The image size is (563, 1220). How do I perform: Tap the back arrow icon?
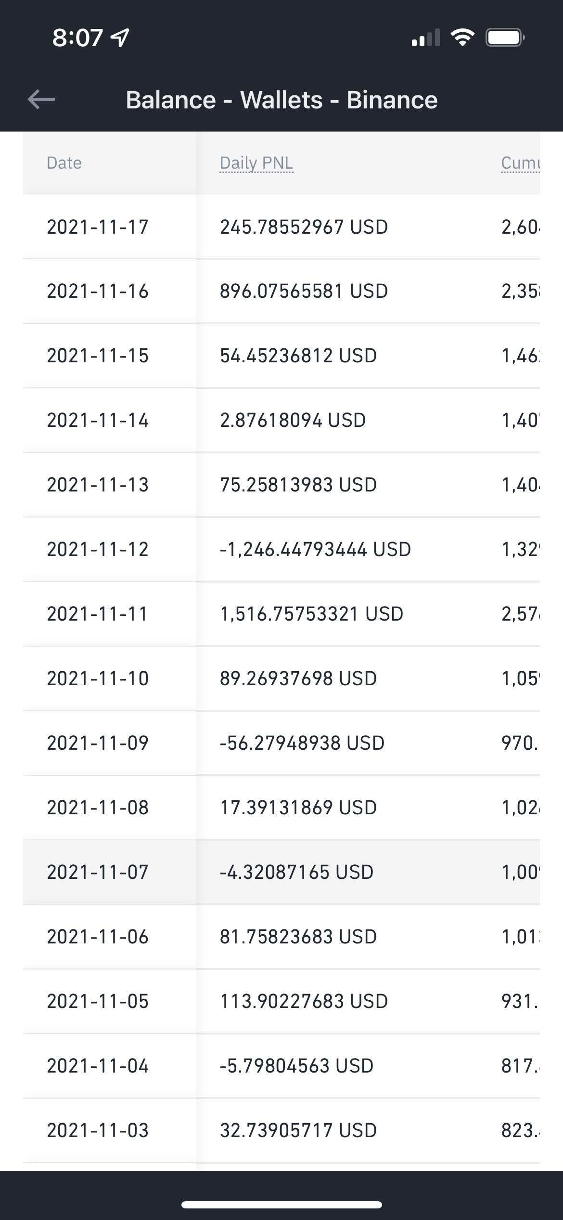point(41,100)
